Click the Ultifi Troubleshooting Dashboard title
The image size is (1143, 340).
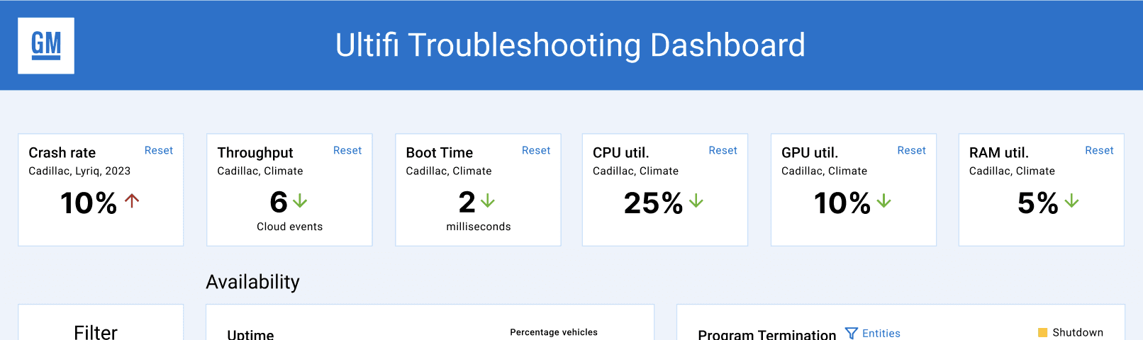point(571,45)
